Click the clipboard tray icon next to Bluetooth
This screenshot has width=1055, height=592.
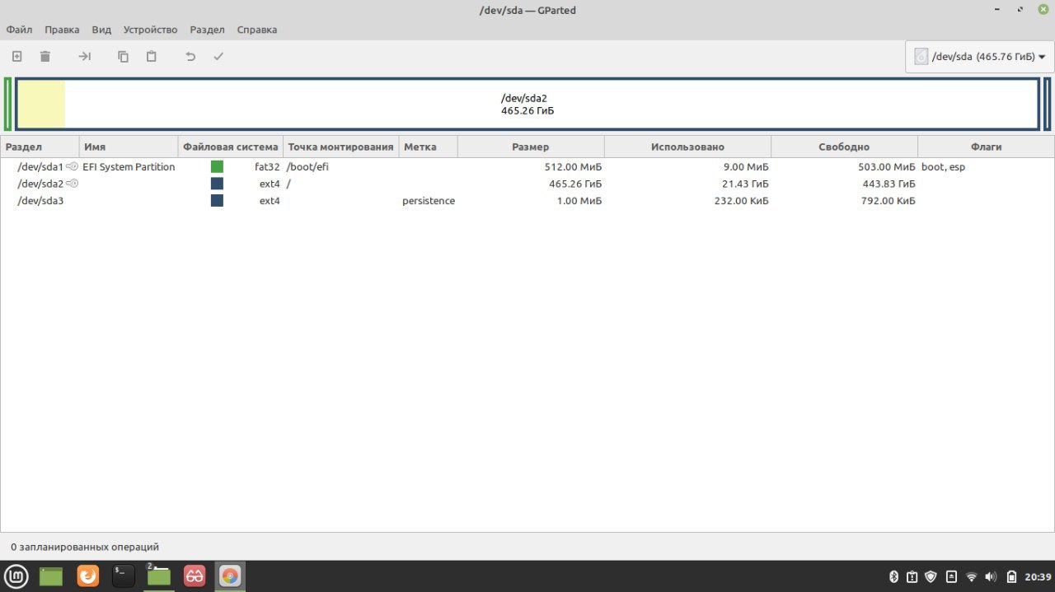[912, 576]
